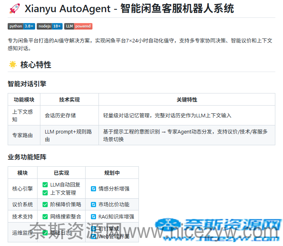This screenshot has height=246, width=283.
Task: Click green check next to 阶梯降价策略
Action: (x=45, y=204)
